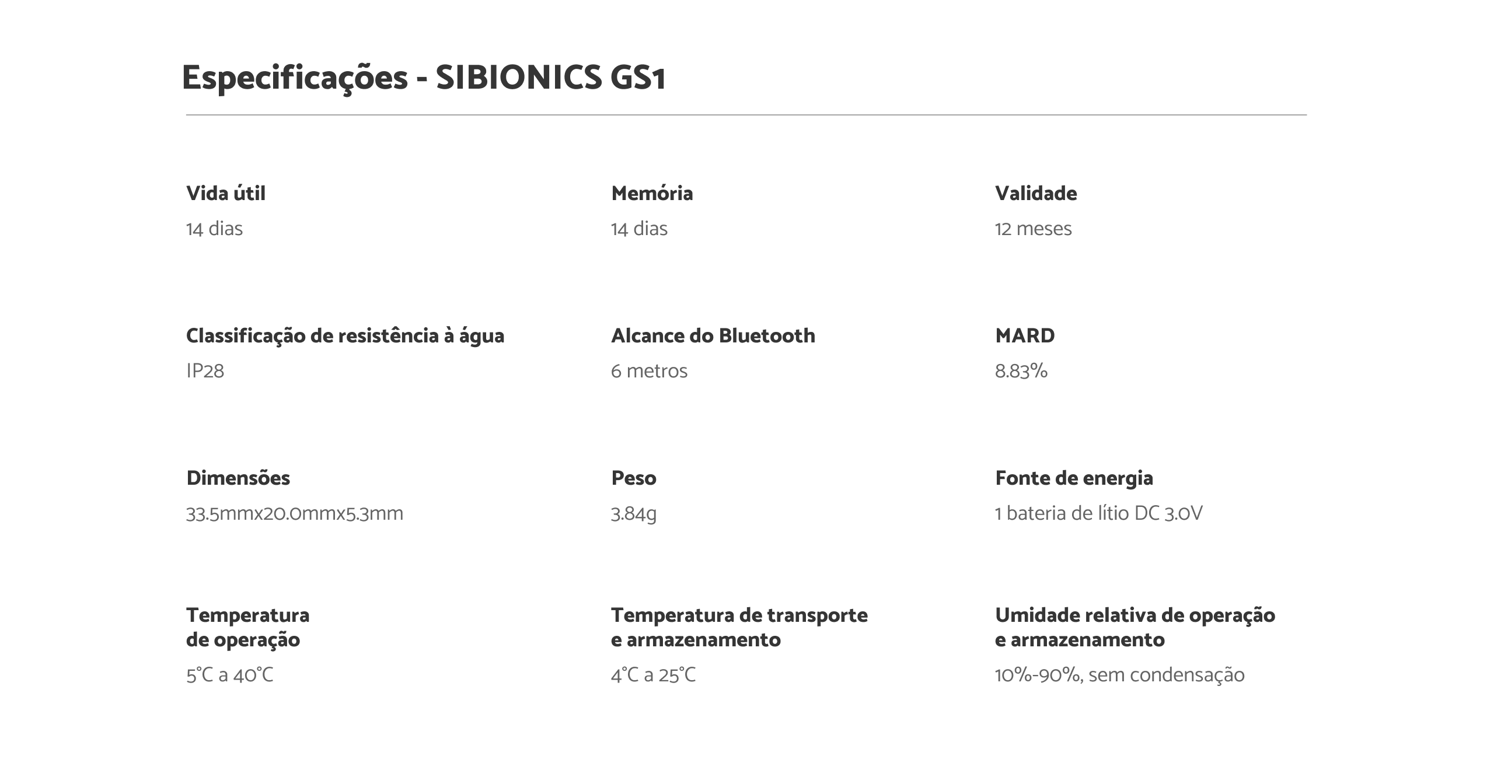Select the 14 dias value under Memória
1494x763 pixels.
click(x=639, y=229)
